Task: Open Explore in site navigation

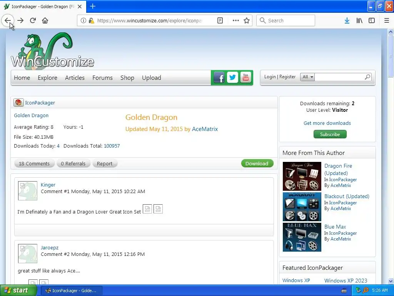Action: [47, 78]
